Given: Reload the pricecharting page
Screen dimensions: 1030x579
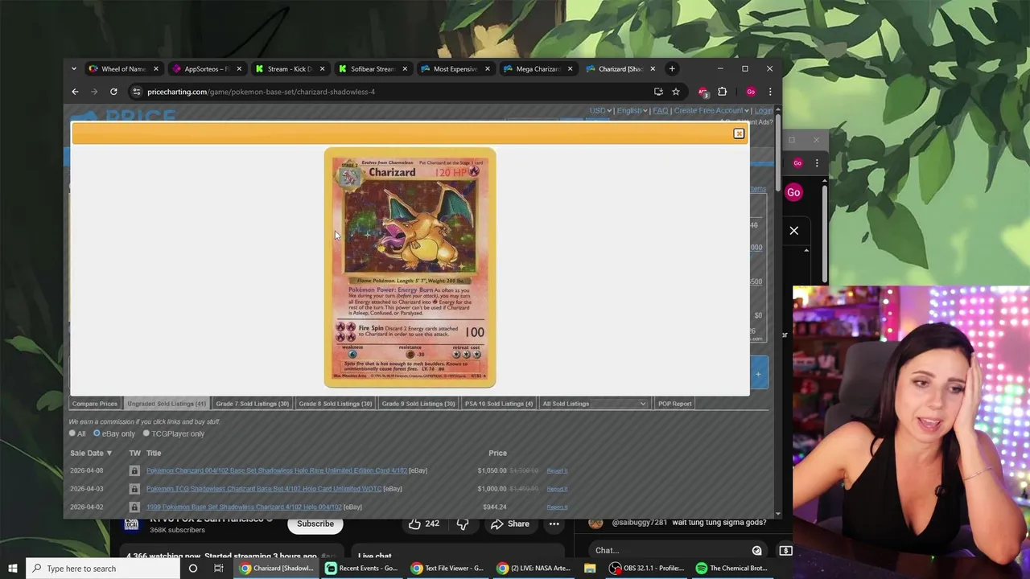Looking at the screenshot, I should [113, 92].
